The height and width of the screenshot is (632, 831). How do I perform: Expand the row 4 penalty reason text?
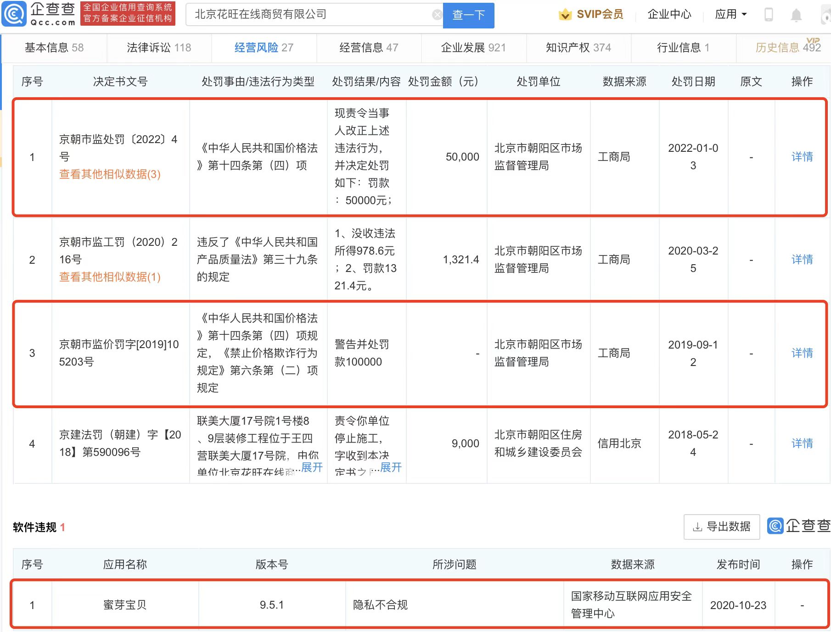[312, 467]
